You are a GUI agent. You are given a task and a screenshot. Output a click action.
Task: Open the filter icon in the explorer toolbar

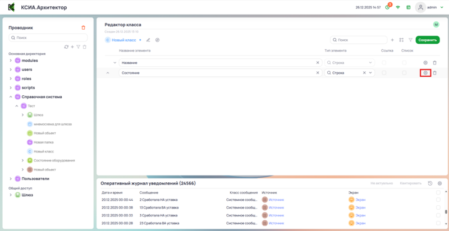[79, 47]
